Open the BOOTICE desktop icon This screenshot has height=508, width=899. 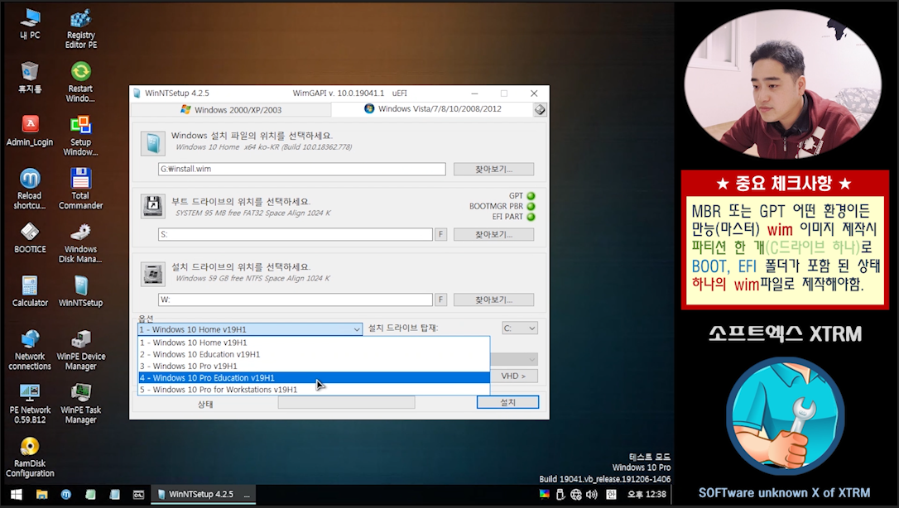tap(30, 238)
